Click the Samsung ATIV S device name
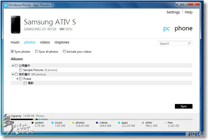This screenshot has width=208, height=140. tap(50, 22)
